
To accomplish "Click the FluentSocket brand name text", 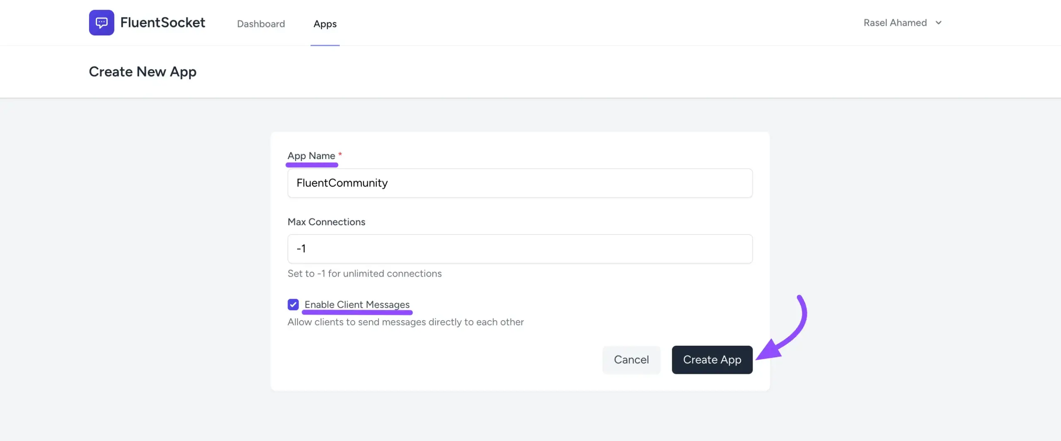I will 162,23.
